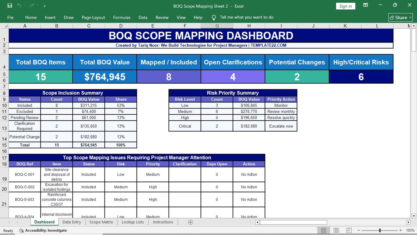The image size is (417, 235).
Task: Select the Total BOQ Items value 15
Action: click(41, 77)
